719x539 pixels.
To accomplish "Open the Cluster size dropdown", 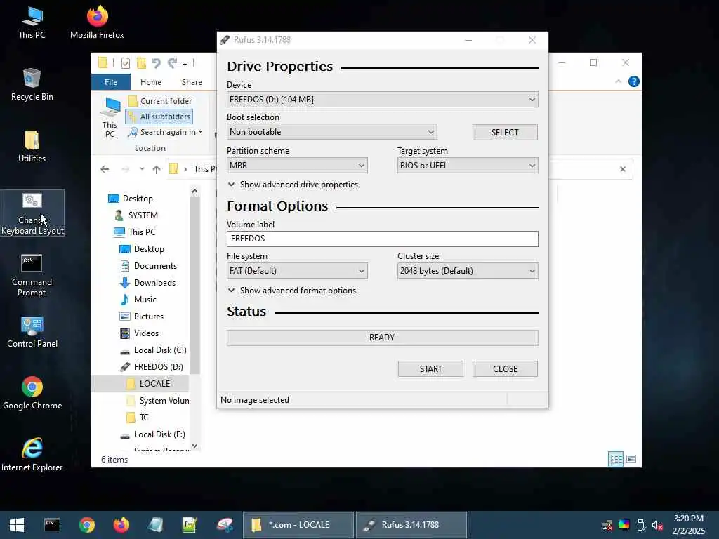I will pyautogui.click(x=467, y=271).
